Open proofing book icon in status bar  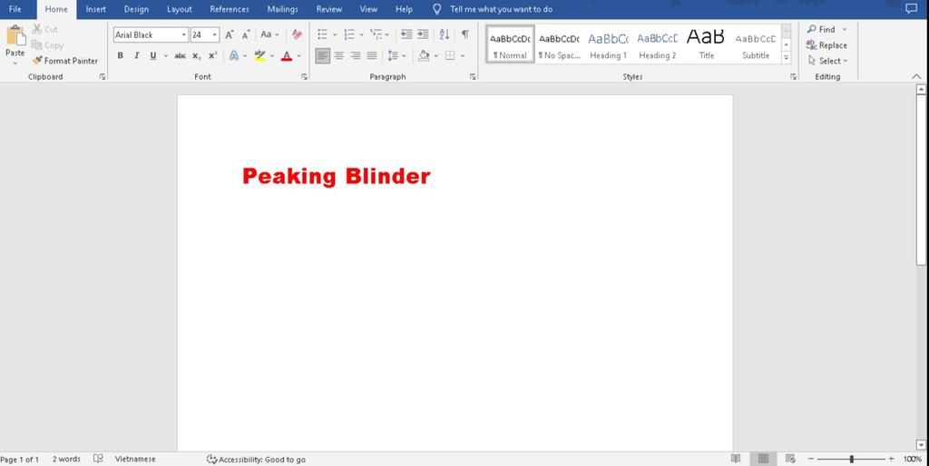point(98,459)
